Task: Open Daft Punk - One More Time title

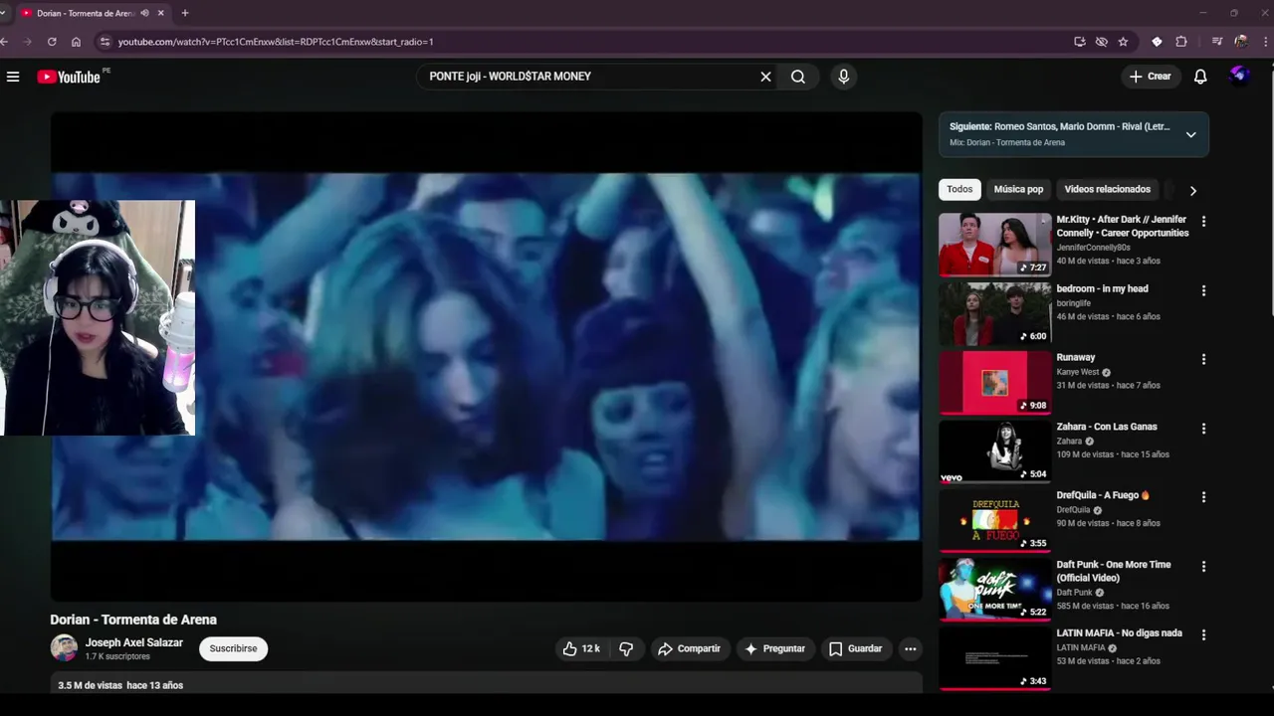Action: [1114, 571]
